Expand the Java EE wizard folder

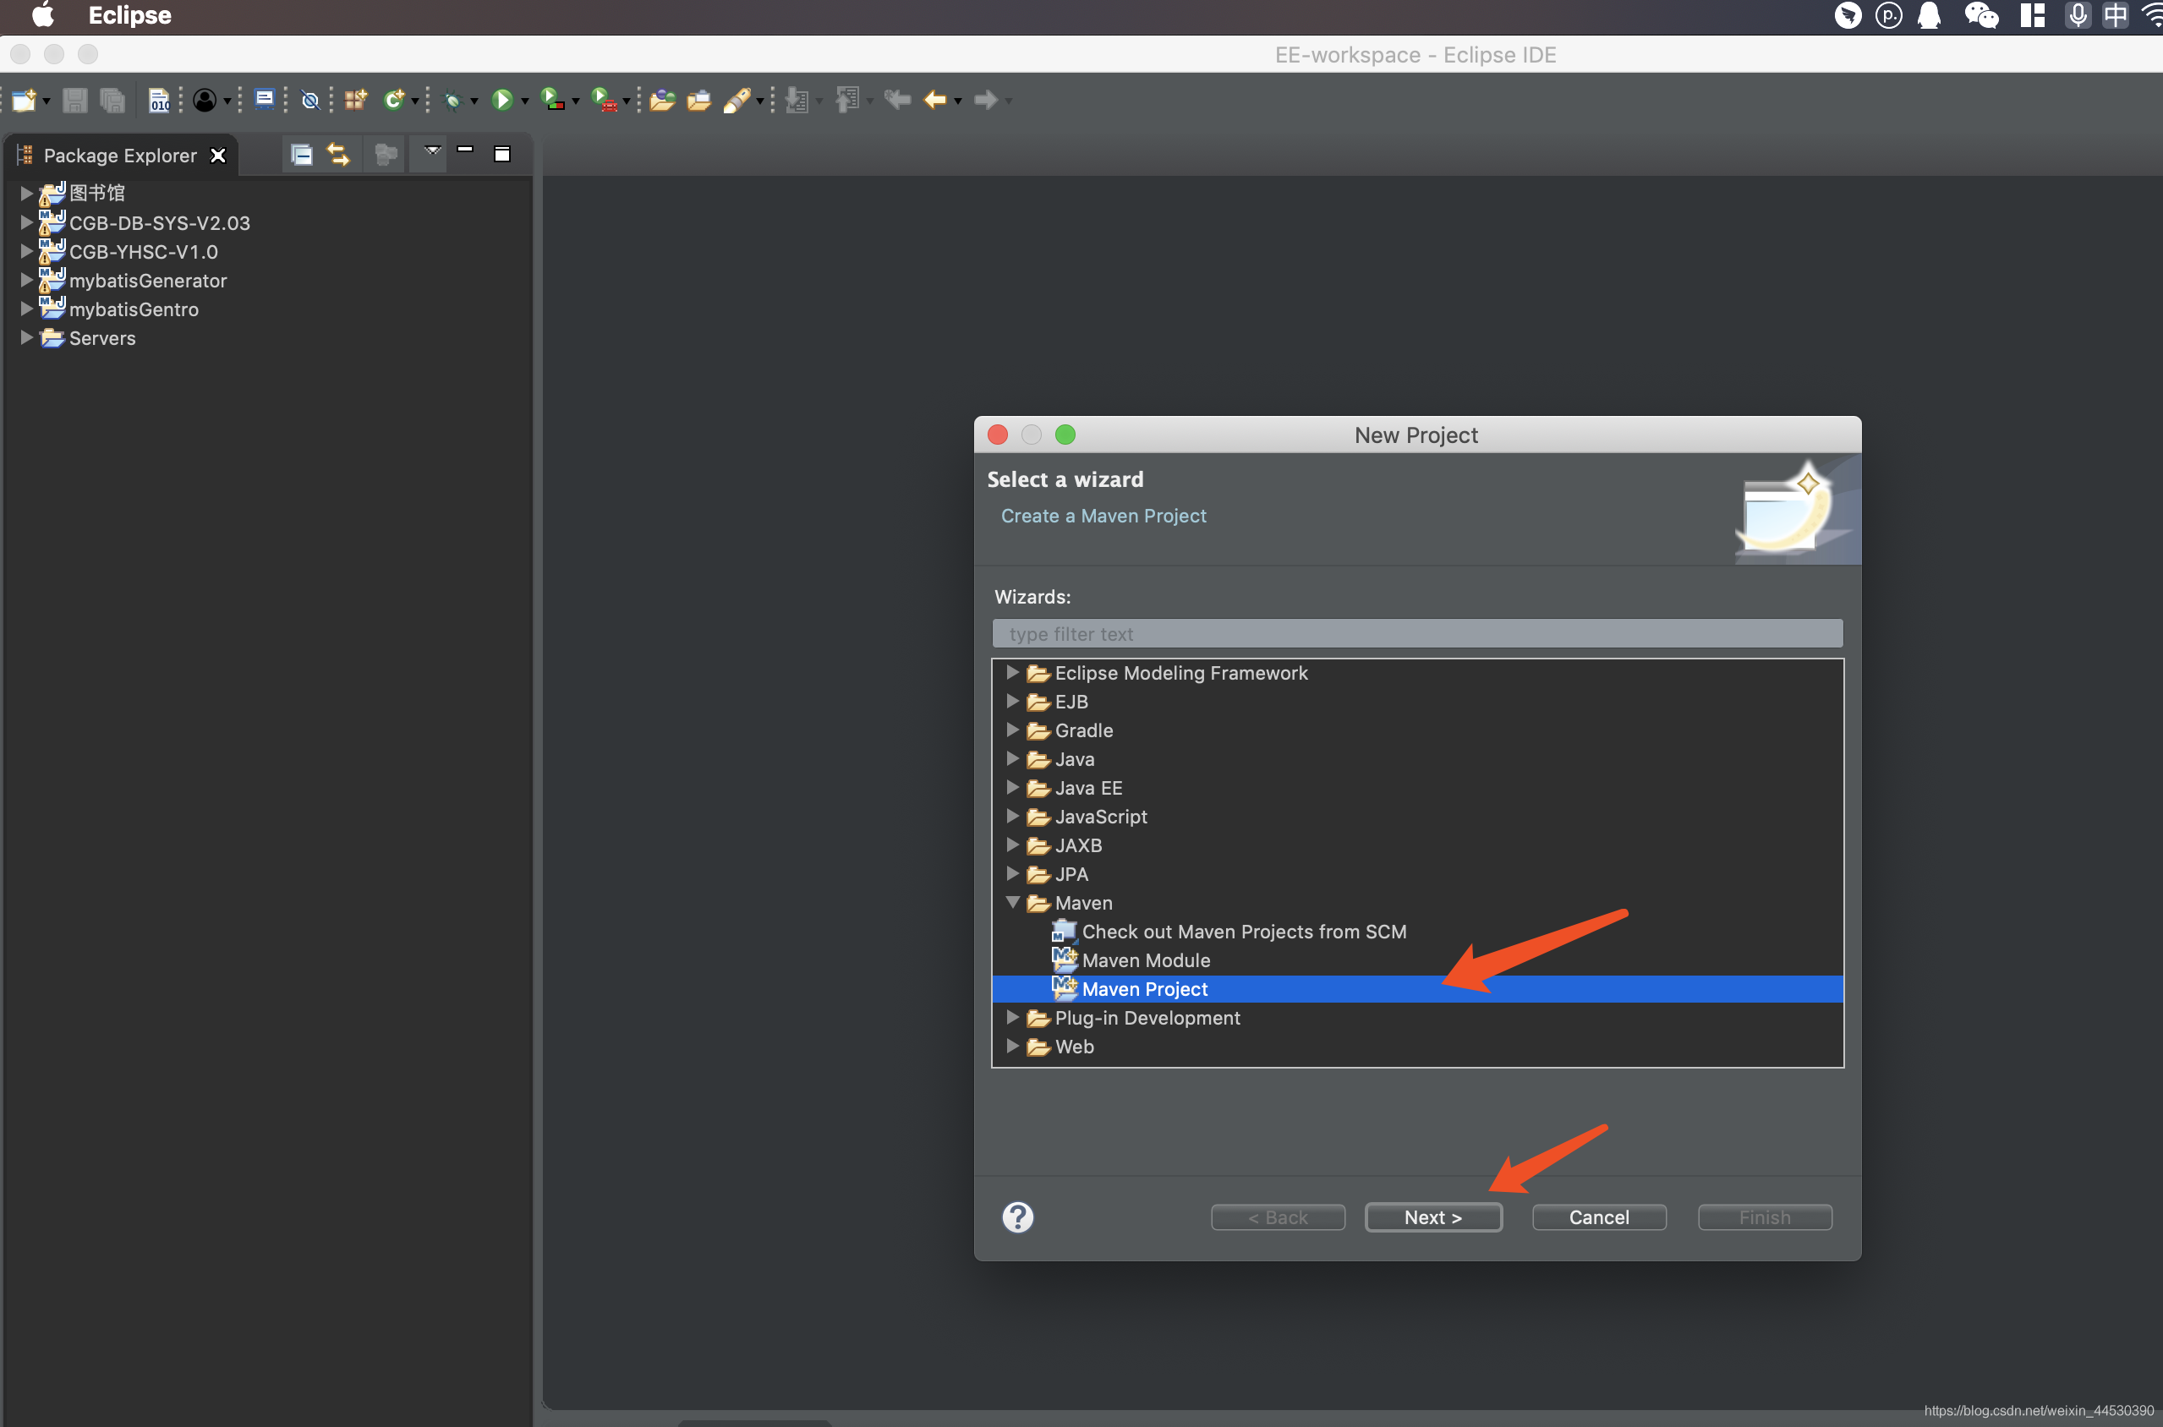[1011, 787]
